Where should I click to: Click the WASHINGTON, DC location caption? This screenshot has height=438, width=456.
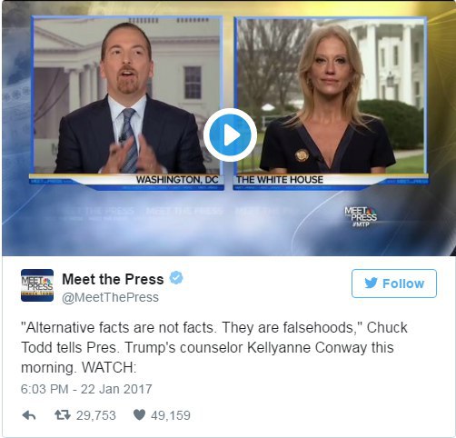(x=177, y=180)
